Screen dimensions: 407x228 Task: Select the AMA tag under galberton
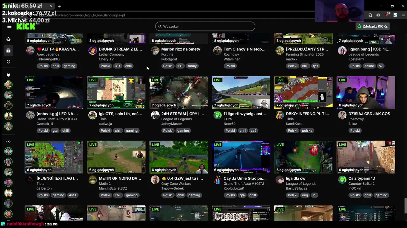[x=73, y=195]
